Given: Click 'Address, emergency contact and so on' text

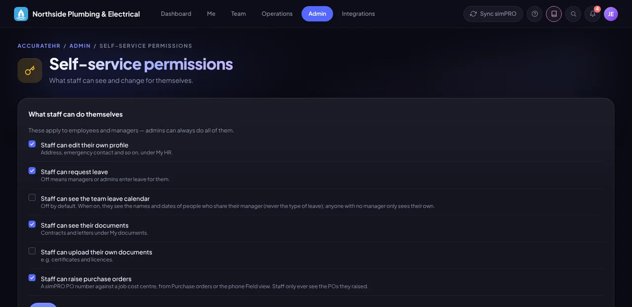Looking at the screenshot, I should (107, 153).
